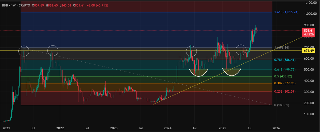This screenshot has width=320, height=132.
Task: Click the 2025 label on time axis
Action: (x=222, y=128)
